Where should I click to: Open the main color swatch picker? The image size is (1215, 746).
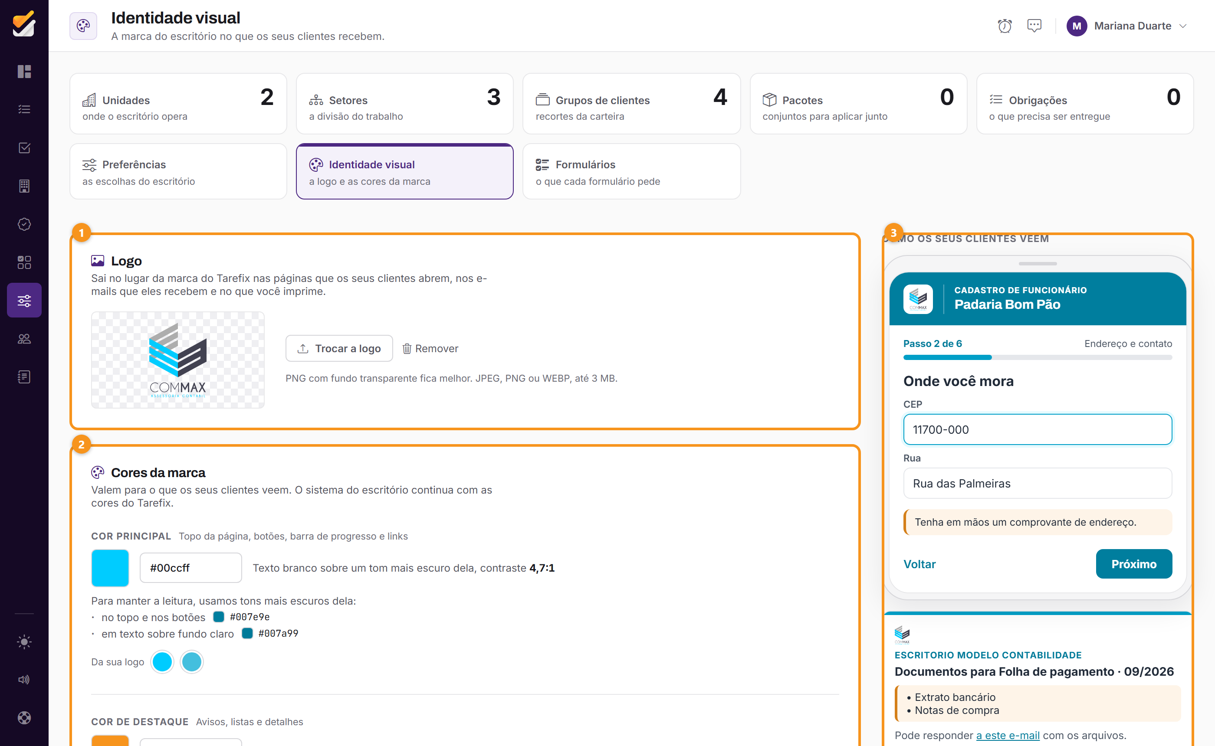click(x=110, y=568)
